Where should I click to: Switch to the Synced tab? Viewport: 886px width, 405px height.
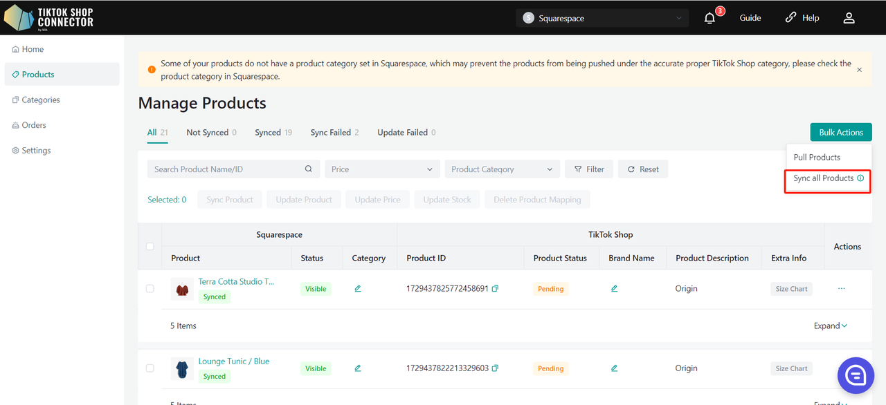(273, 133)
